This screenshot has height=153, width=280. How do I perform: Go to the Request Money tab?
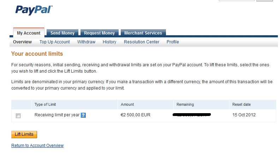[x=99, y=33]
